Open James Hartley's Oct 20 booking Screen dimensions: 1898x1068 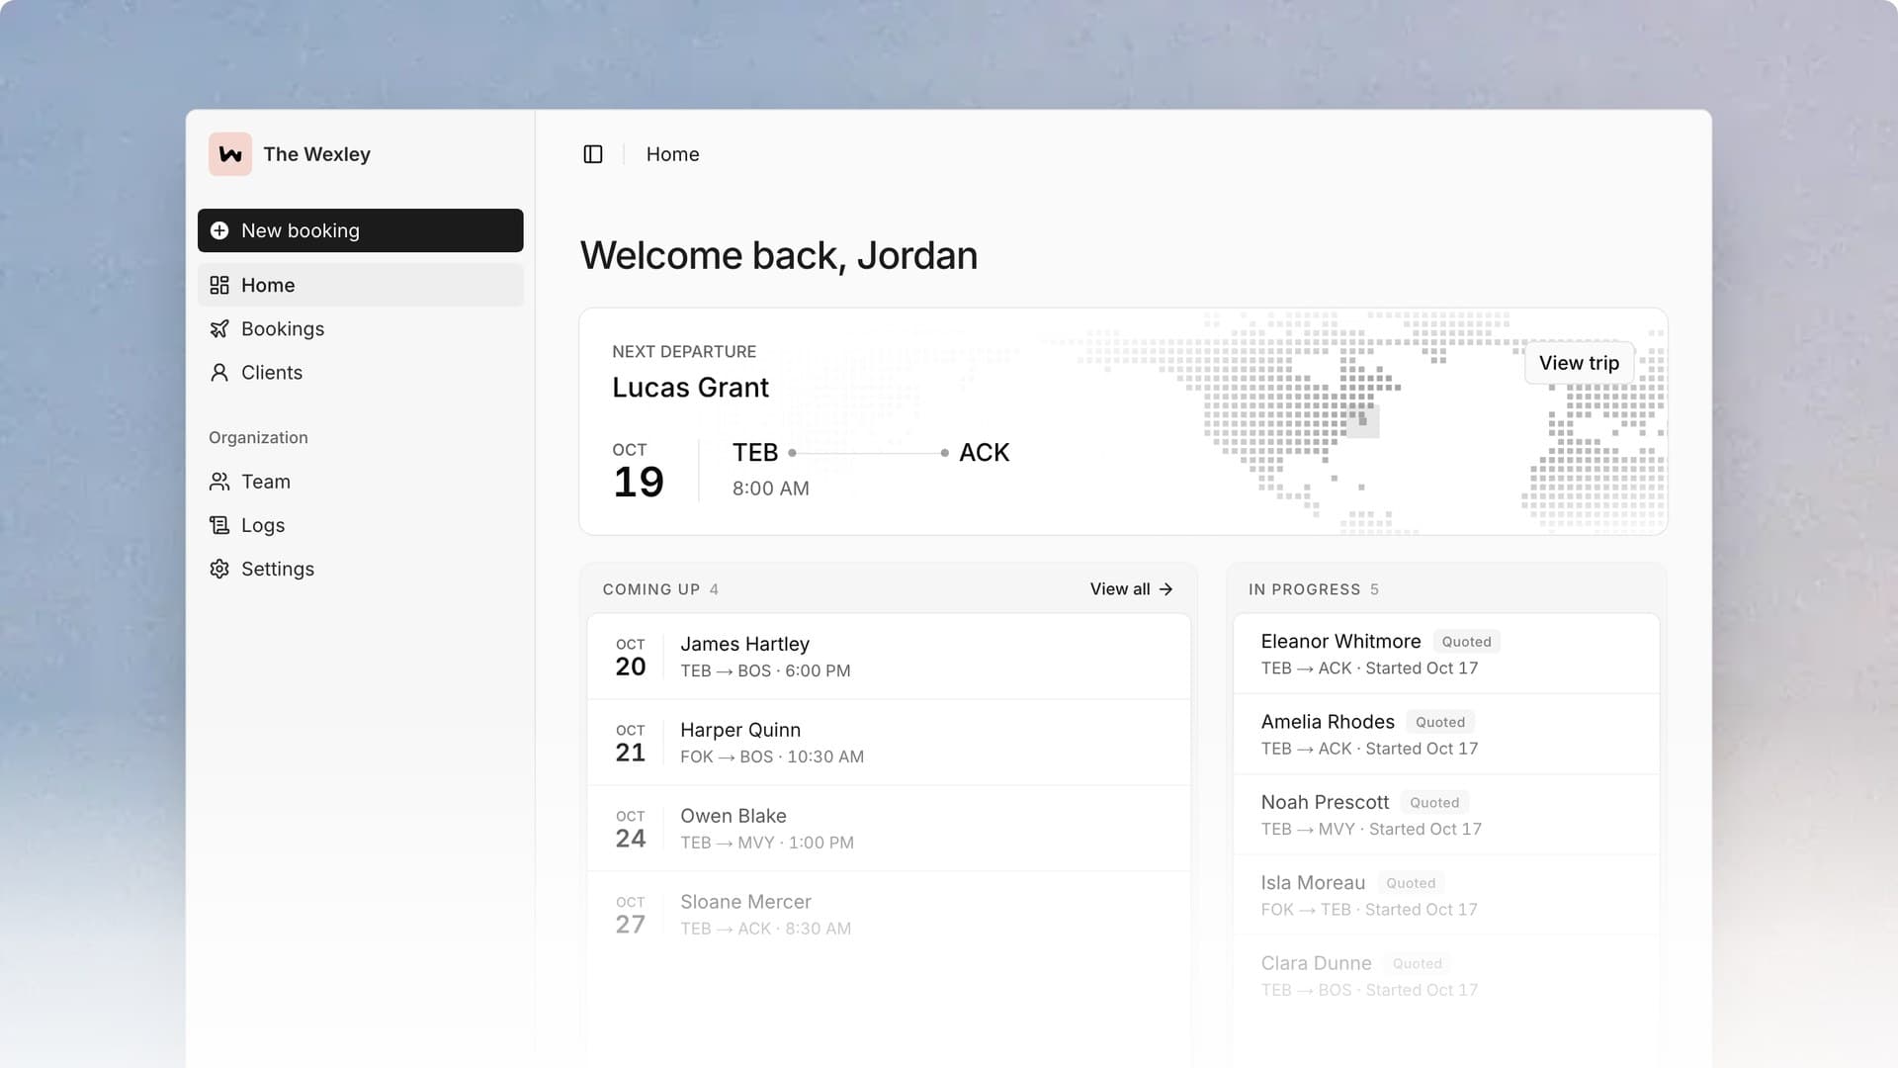click(x=889, y=657)
